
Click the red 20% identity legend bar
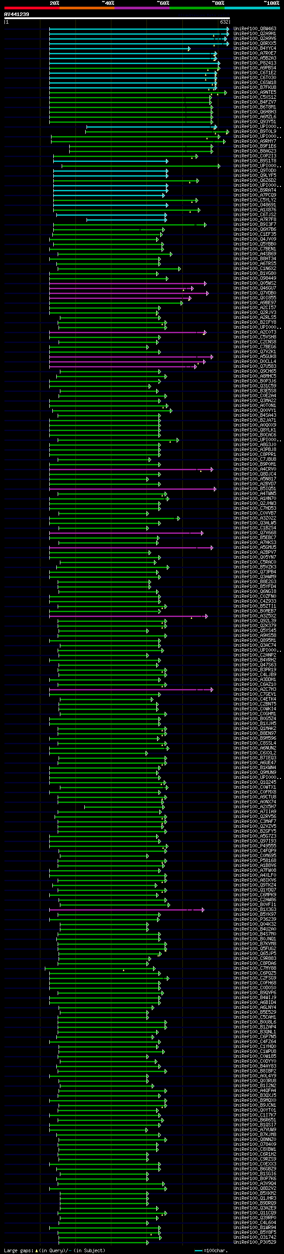tap(32, 8)
